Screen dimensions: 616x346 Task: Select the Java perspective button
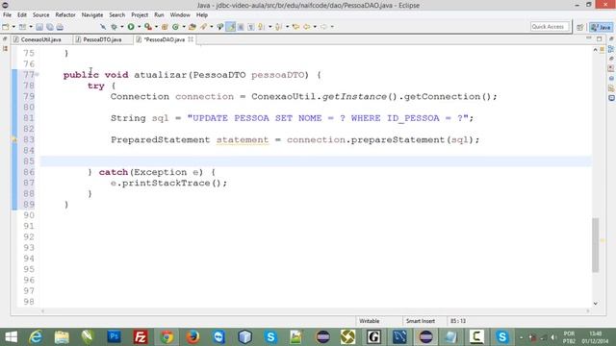point(601,27)
